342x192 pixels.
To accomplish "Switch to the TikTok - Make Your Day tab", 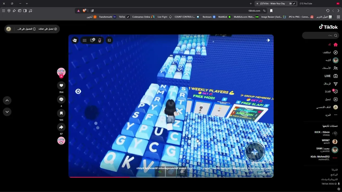I will pyautogui.click(x=275, y=3).
